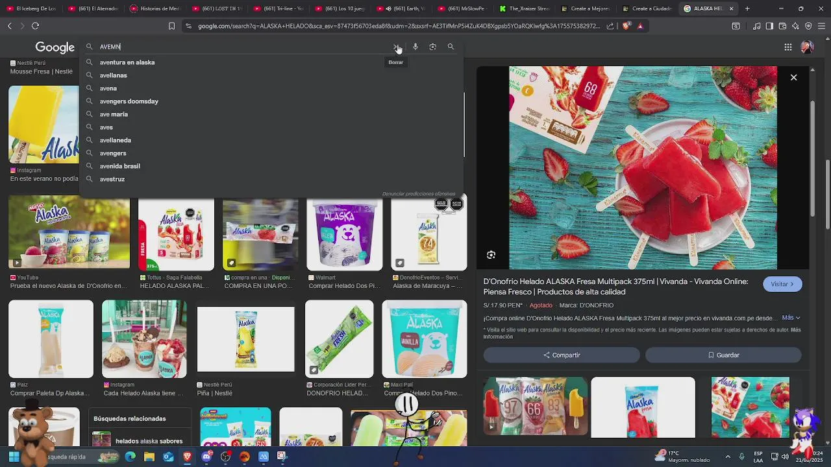Open DonofrioEventos Alaska de Maracuya thumbnail
Screen dimensions: 831x467
[429, 235]
